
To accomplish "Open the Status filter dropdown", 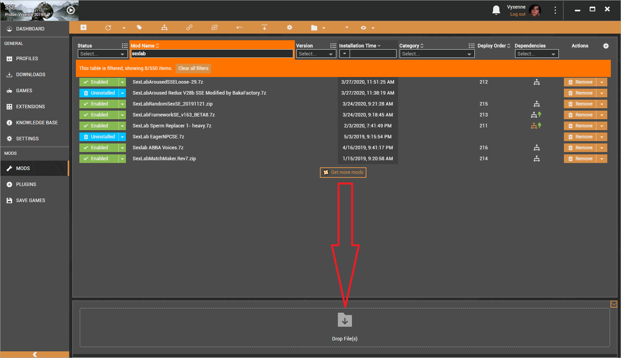I will pyautogui.click(x=102, y=54).
